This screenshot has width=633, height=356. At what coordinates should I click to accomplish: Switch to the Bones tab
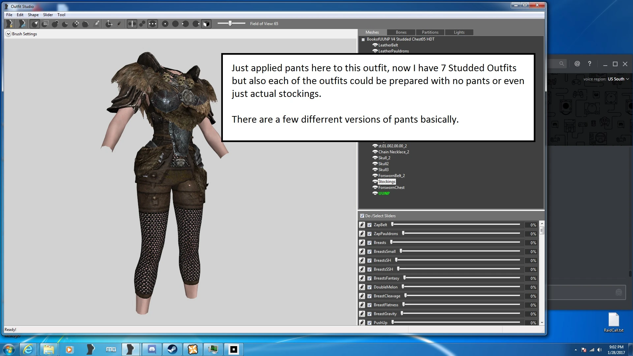click(401, 32)
